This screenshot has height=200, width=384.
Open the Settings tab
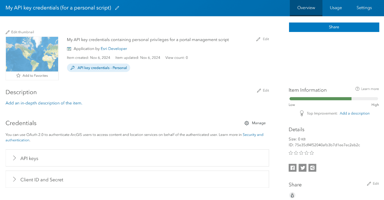coord(364,8)
